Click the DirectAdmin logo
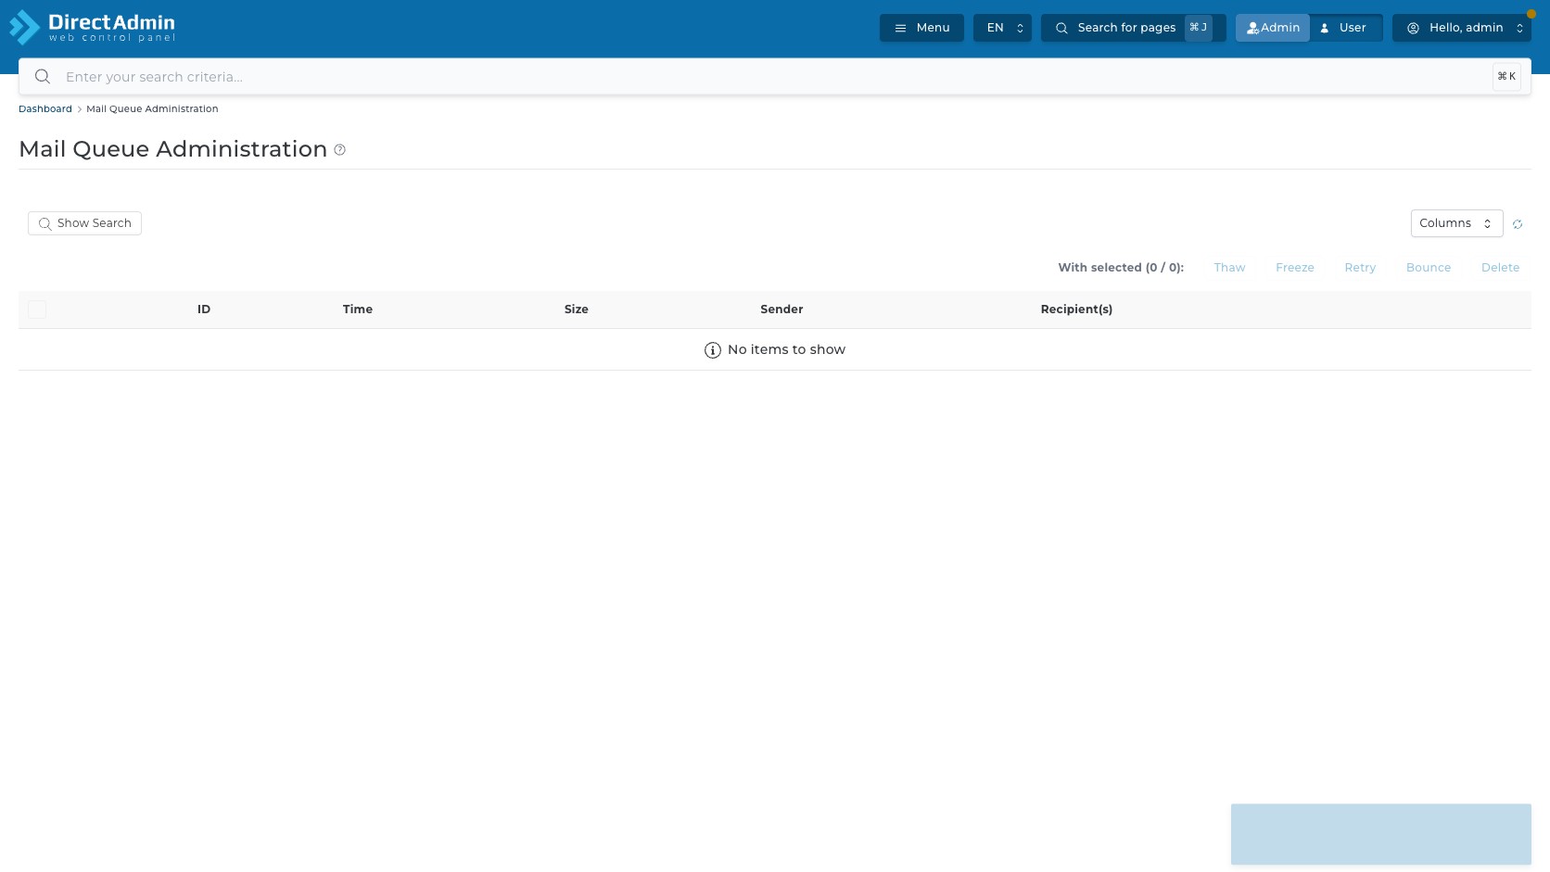The height and width of the screenshot is (872, 1550). tap(92, 28)
